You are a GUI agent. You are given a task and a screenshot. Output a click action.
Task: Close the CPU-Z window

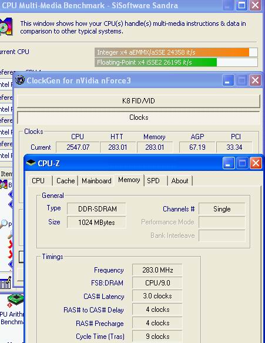(256, 163)
